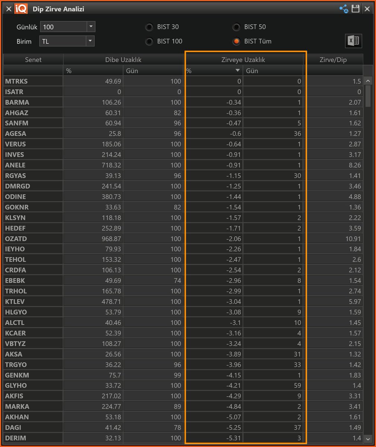Click the vertical scrollbar thumb

[368, 96]
